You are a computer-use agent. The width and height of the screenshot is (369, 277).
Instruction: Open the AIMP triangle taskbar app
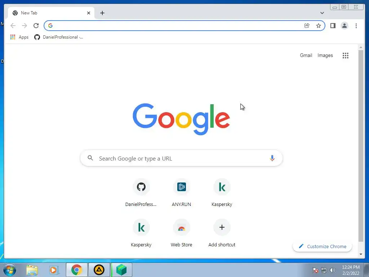tap(99, 270)
